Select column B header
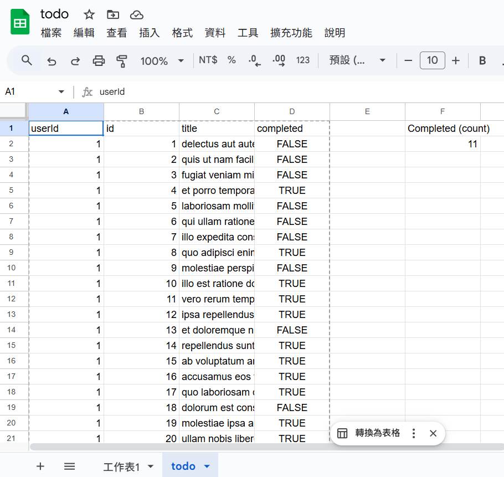 [x=141, y=111]
